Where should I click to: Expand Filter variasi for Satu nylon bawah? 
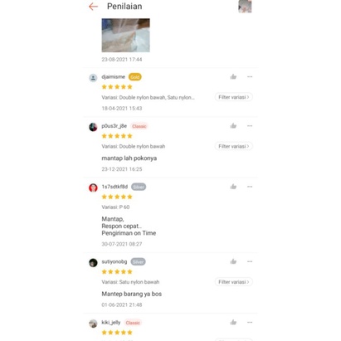click(x=234, y=282)
